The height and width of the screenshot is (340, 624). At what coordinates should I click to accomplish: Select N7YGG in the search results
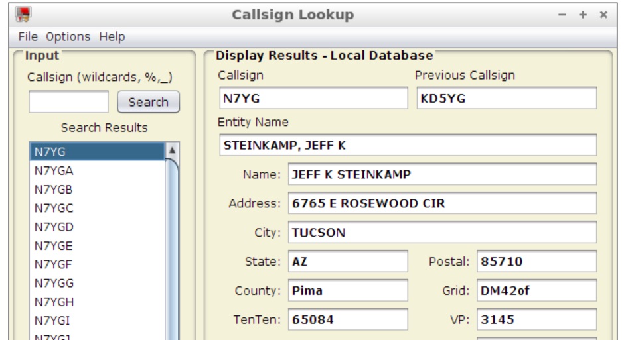click(x=97, y=283)
